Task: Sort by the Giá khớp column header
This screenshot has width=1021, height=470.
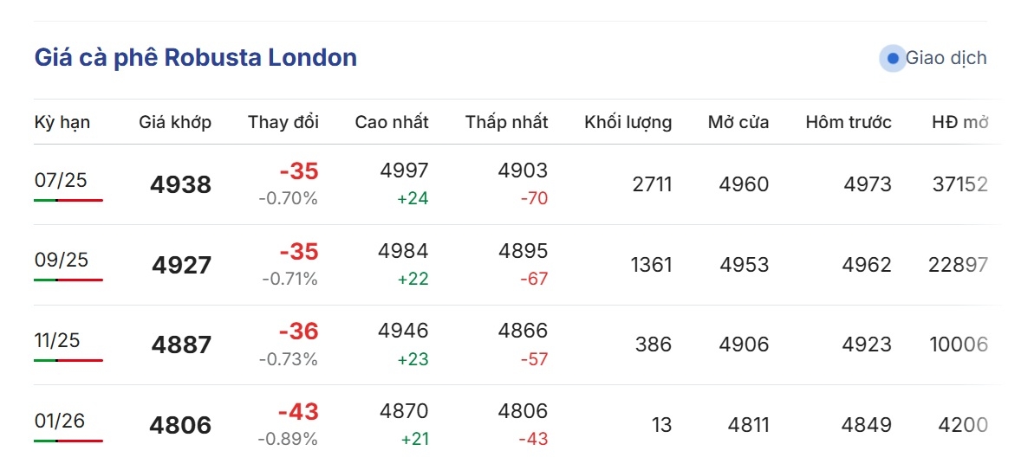Action: click(x=175, y=122)
